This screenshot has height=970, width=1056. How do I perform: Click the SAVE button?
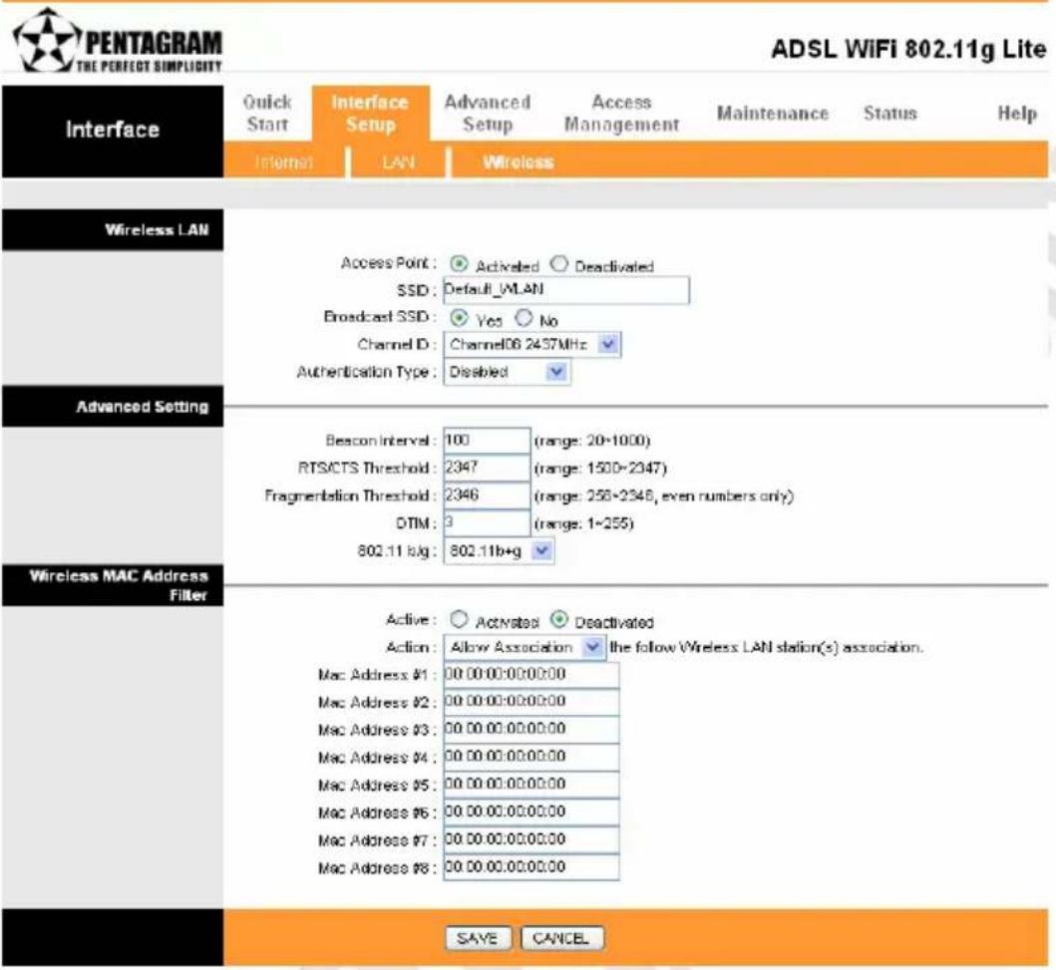pos(479,938)
